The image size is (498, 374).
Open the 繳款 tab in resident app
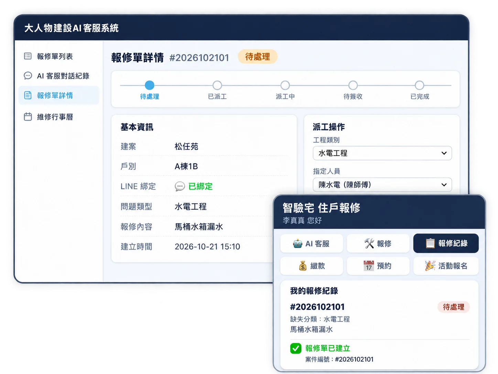click(312, 266)
